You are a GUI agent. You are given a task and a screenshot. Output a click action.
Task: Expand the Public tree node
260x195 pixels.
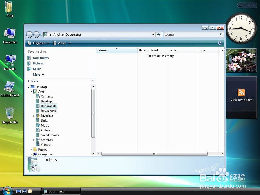tap(31, 150)
